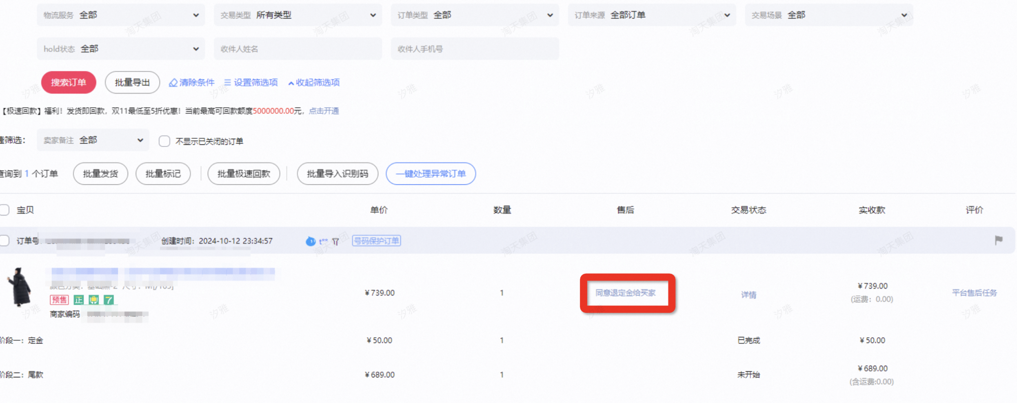
Task: Click the clear-conditions broom icon
Action: point(173,82)
